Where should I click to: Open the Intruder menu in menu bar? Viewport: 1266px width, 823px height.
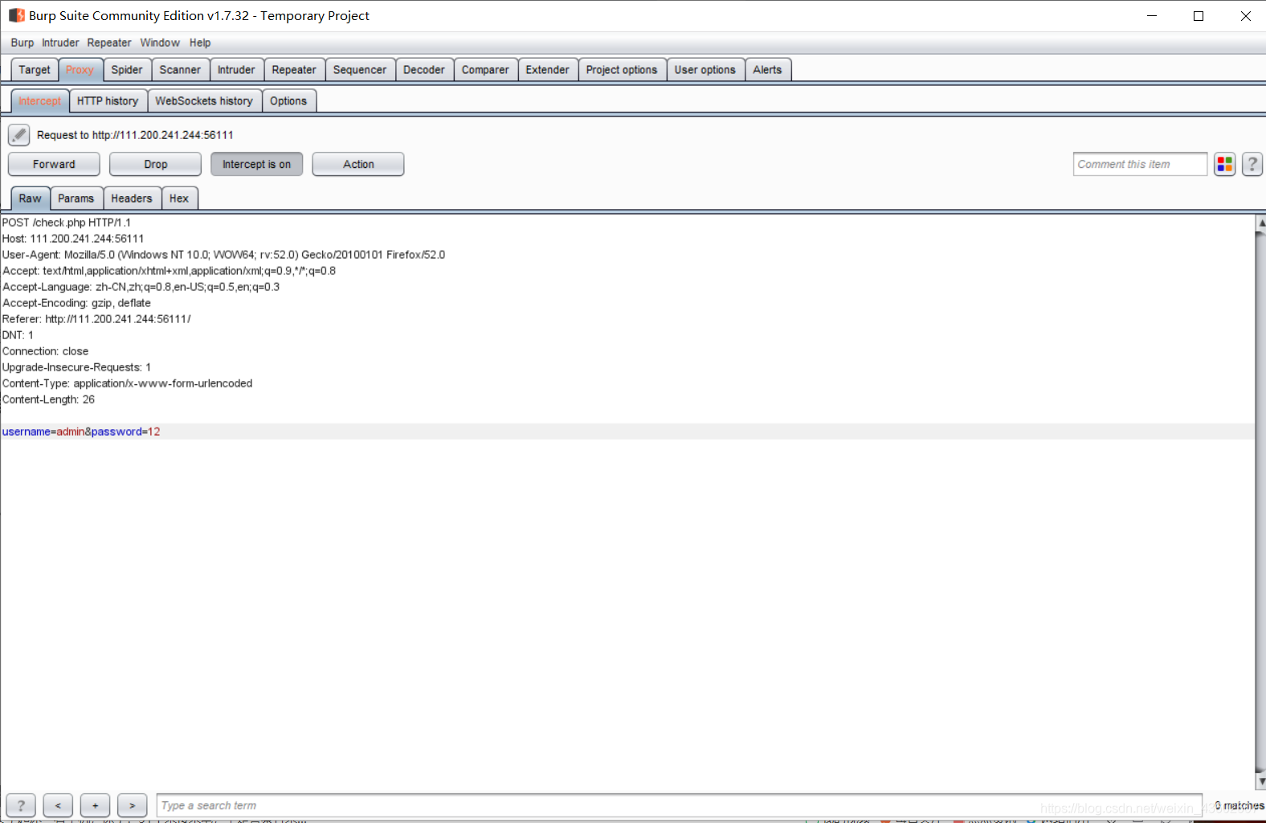[60, 43]
